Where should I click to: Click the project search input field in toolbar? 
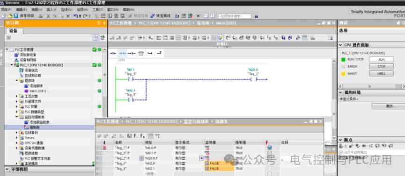(235, 16)
